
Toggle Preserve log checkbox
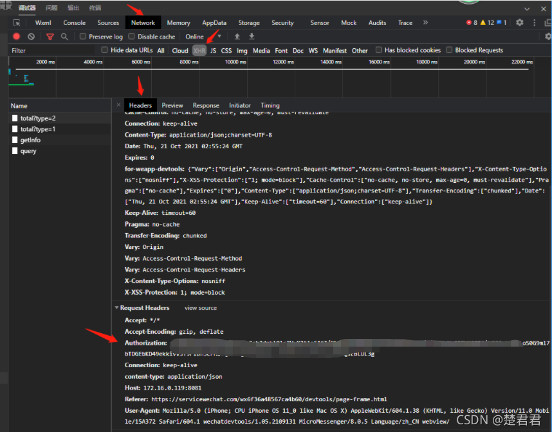(83, 36)
